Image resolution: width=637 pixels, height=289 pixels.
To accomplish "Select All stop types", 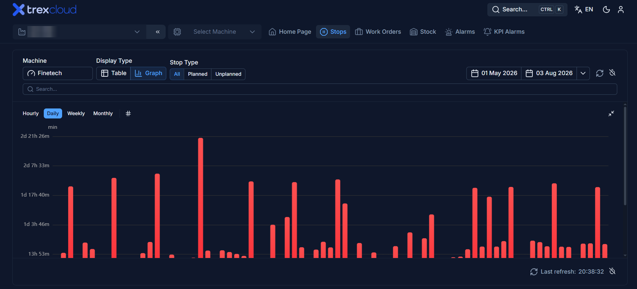I will (177, 74).
